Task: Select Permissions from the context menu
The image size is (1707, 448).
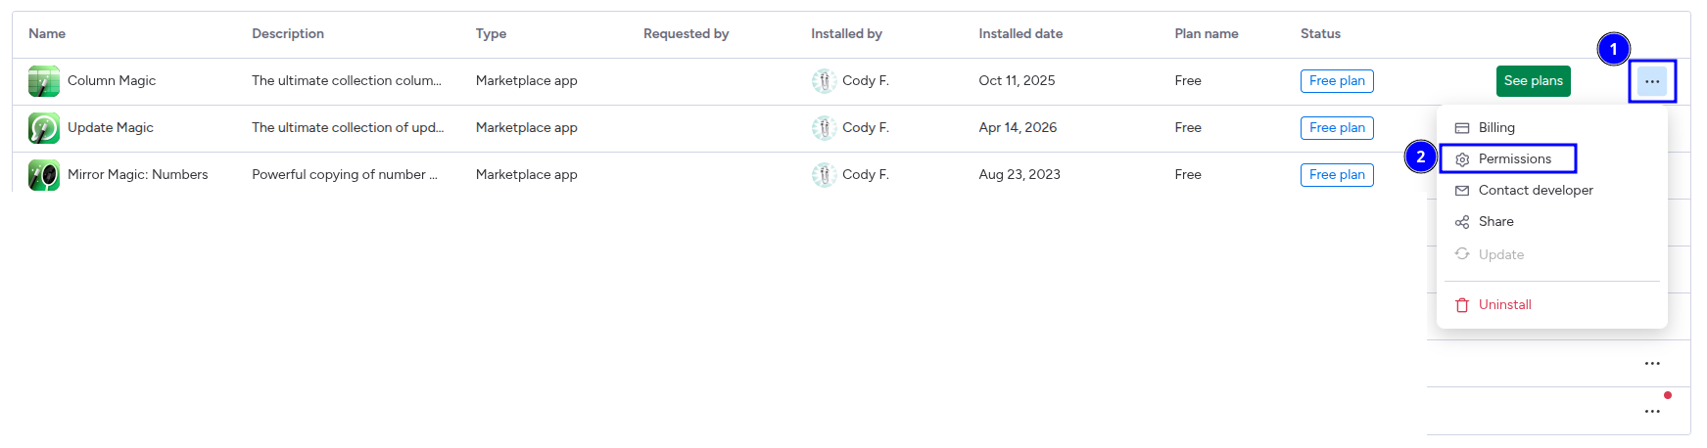Action: point(1514,159)
